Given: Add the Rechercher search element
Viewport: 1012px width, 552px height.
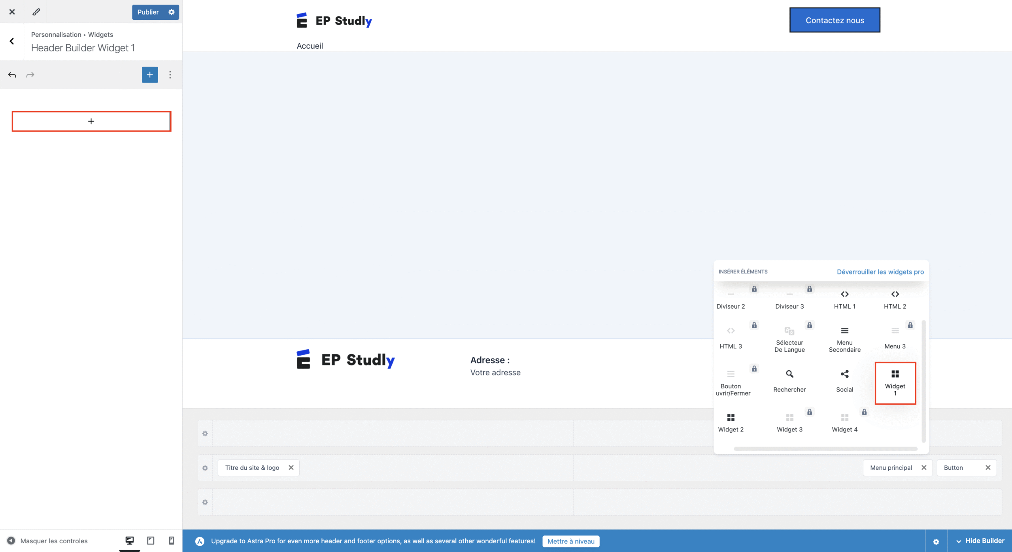Looking at the screenshot, I should (789, 381).
